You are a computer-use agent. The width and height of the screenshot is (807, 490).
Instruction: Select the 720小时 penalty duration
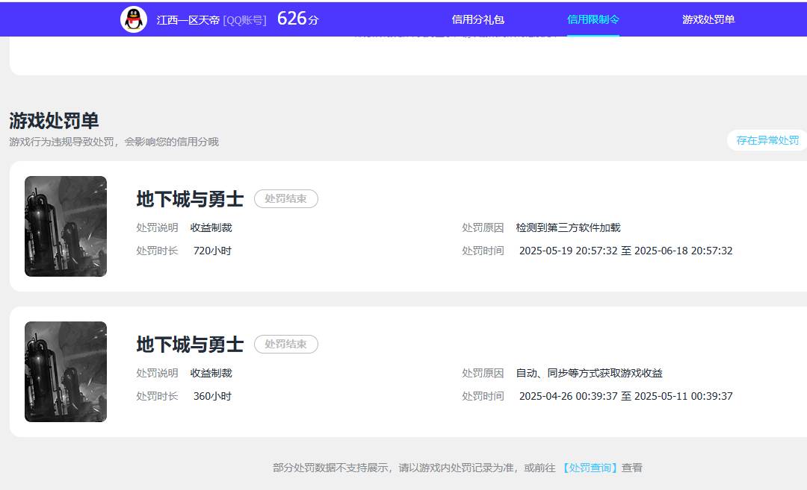point(214,251)
